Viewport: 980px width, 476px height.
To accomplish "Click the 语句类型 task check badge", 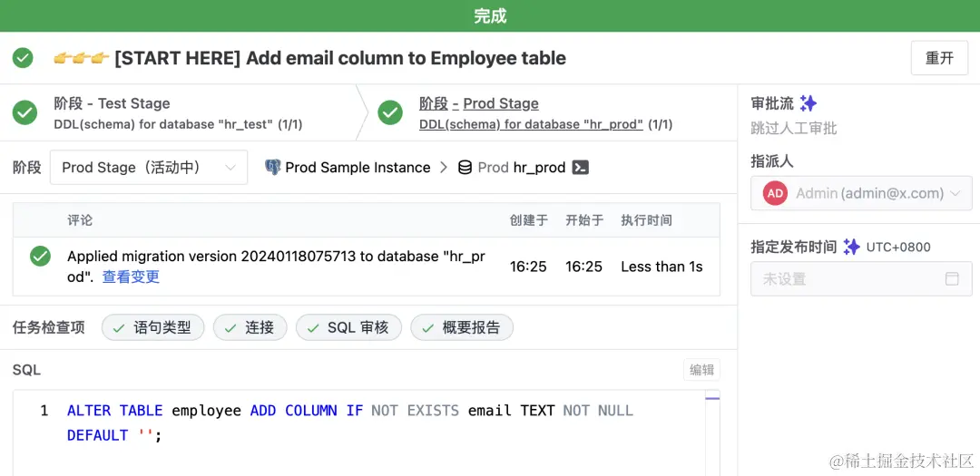I will click(x=153, y=327).
